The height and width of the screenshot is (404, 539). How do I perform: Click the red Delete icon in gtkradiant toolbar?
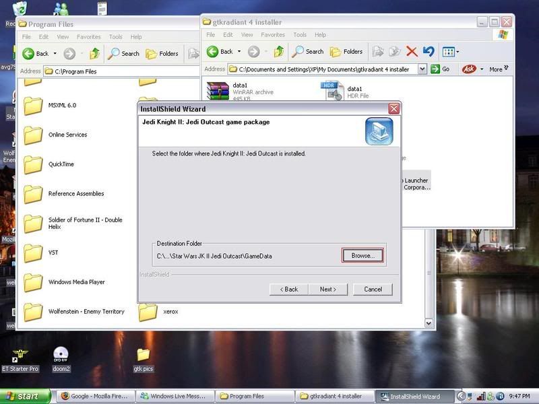[411, 51]
